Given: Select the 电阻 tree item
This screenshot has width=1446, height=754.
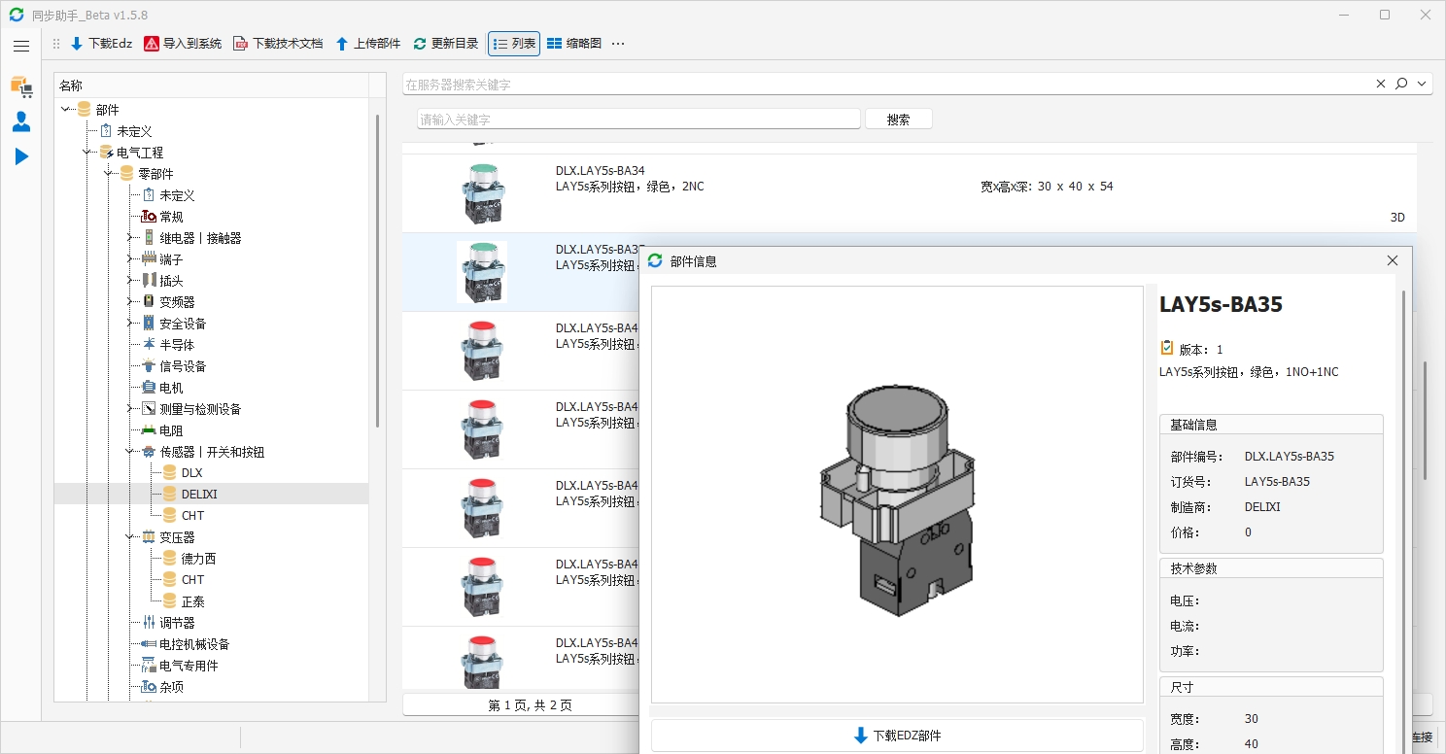Looking at the screenshot, I should click(171, 430).
